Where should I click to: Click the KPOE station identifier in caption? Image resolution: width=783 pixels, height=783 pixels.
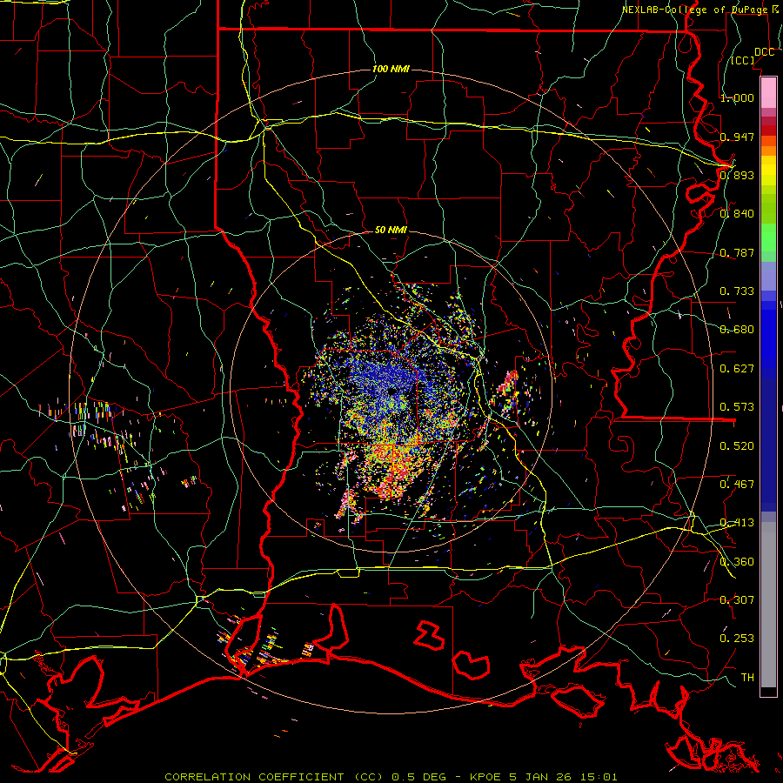pos(485,777)
